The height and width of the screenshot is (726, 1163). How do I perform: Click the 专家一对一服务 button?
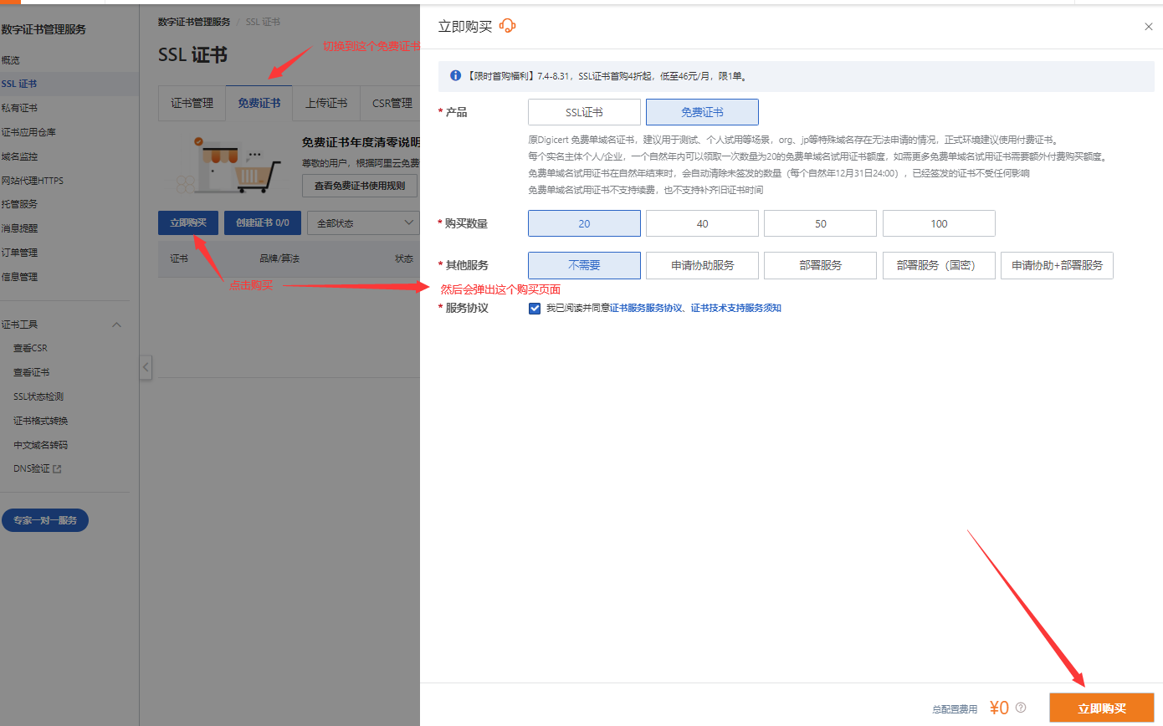coord(45,520)
